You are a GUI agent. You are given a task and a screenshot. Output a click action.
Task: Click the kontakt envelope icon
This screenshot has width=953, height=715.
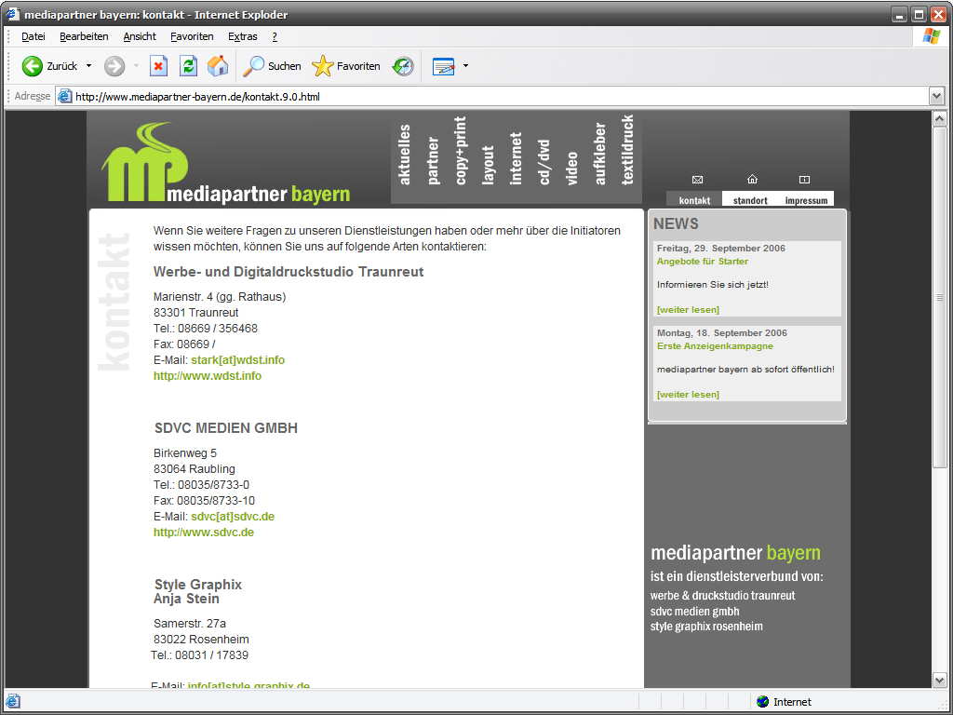[697, 180]
